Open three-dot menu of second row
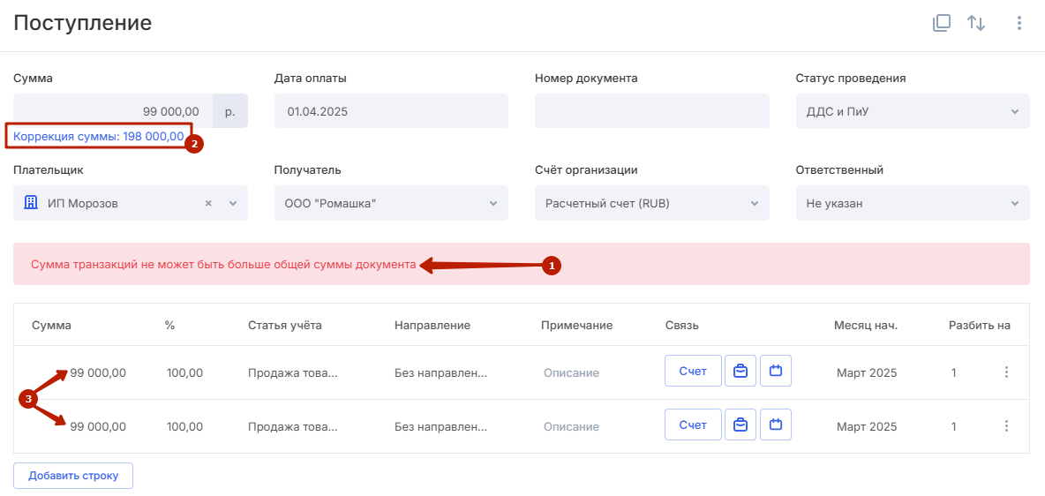The image size is (1045, 496). click(x=1006, y=425)
